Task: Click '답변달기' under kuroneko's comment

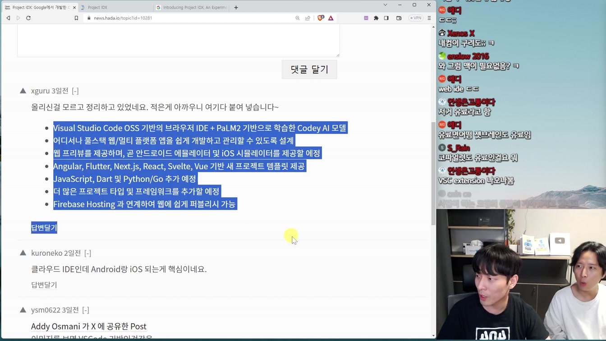Action: 44,285
